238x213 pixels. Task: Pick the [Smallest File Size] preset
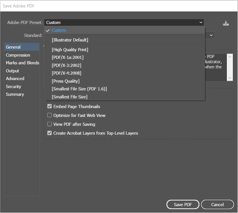[124, 97]
